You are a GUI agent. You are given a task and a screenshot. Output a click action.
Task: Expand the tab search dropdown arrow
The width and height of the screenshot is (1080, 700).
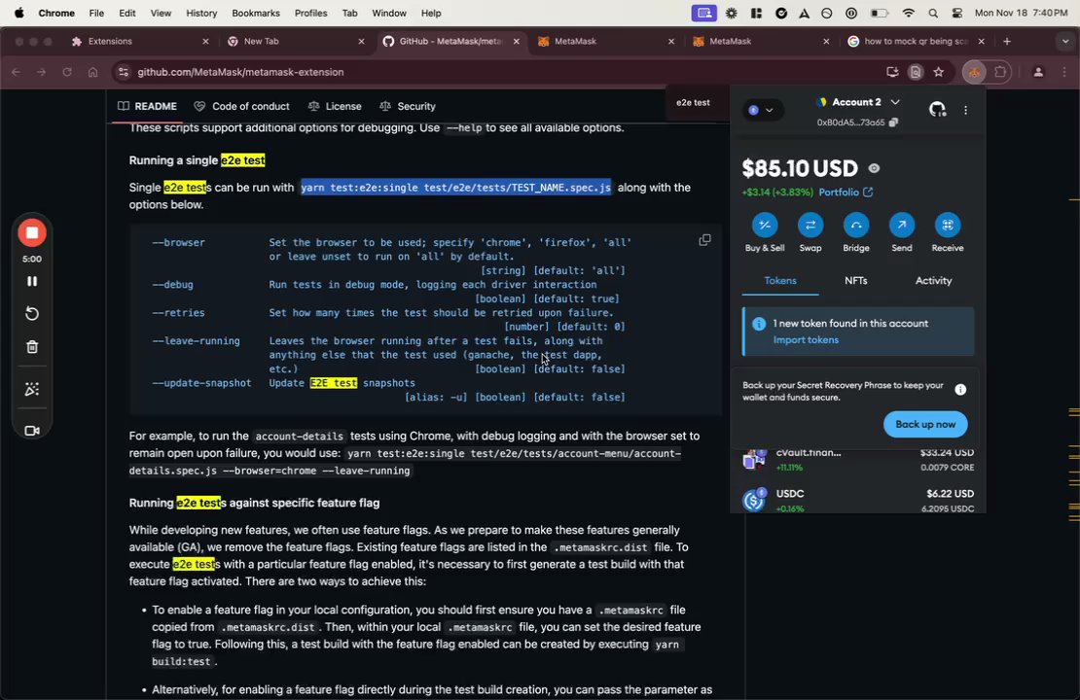pos(1064,41)
